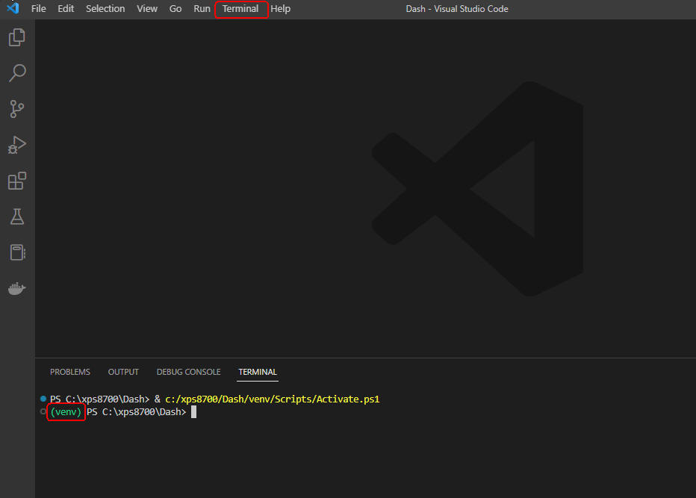Open the Docker view
The height and width of the screenshot is (498, 696).
click(x=17, y=288)
